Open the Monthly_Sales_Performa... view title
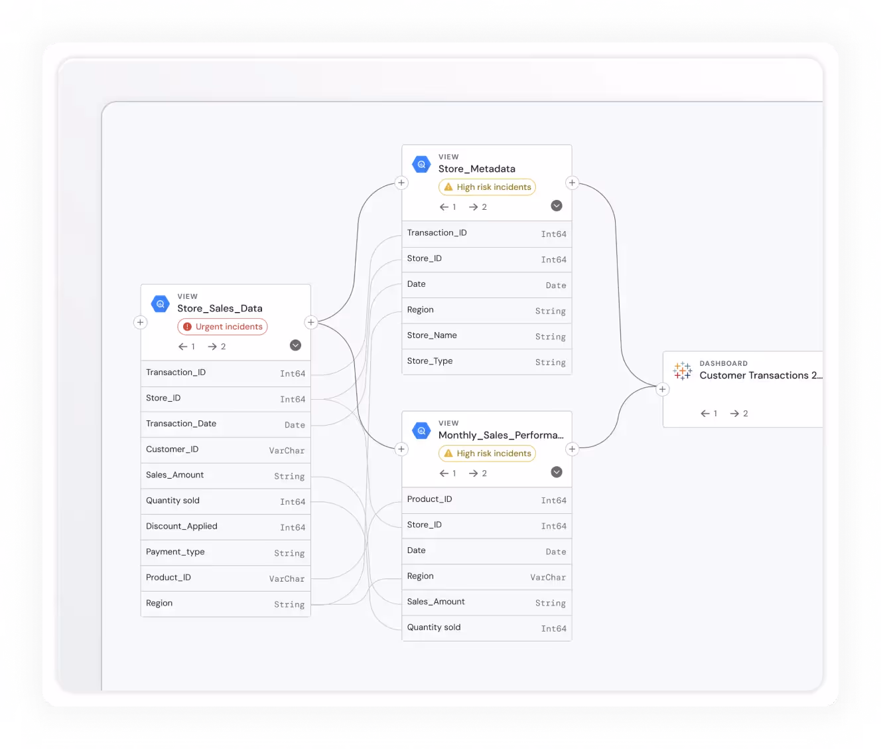The width and height of the screenshot is (881, 749). 501,436
